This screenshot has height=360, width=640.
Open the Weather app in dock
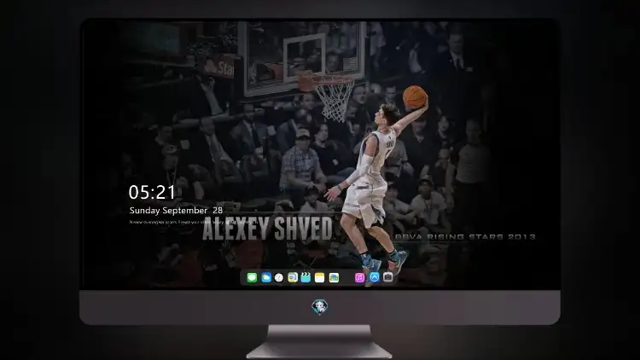click(266, 278)
